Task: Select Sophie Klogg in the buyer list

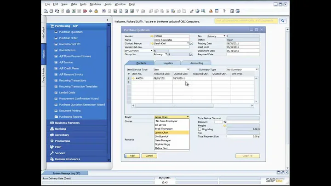Action: click(x=171, y=144)
